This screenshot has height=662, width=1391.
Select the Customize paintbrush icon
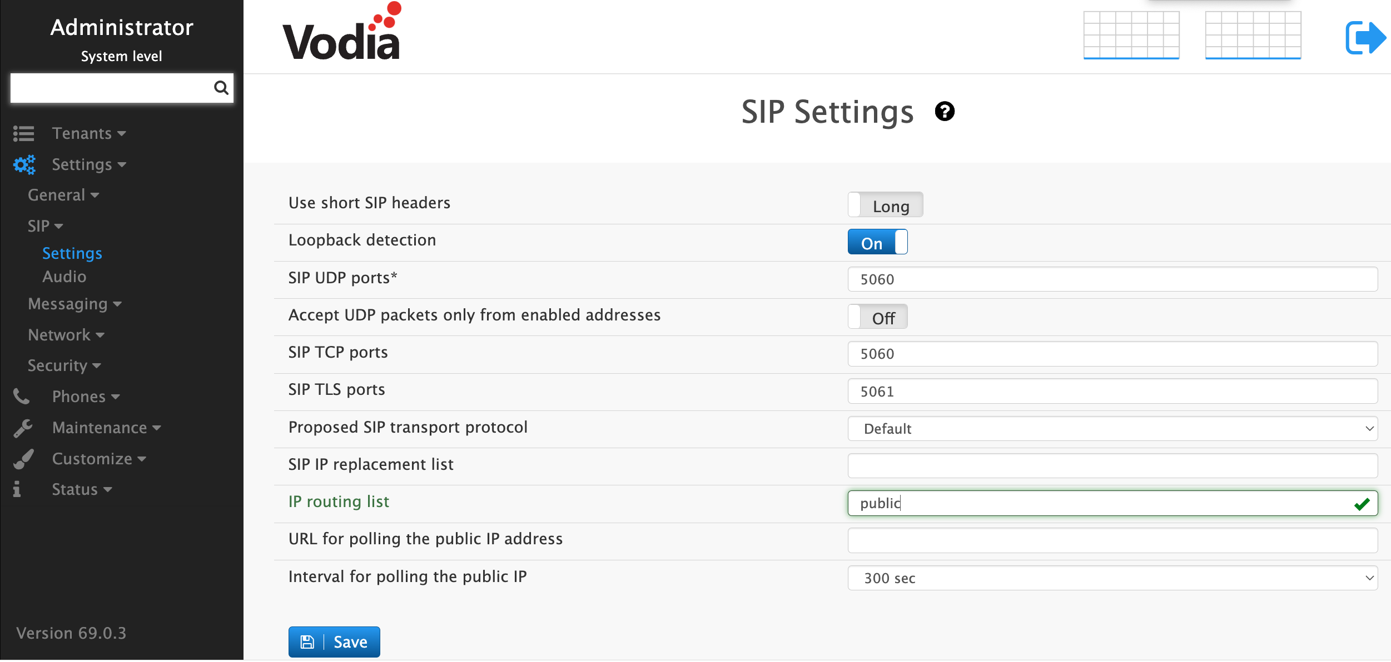click(22, 458)
